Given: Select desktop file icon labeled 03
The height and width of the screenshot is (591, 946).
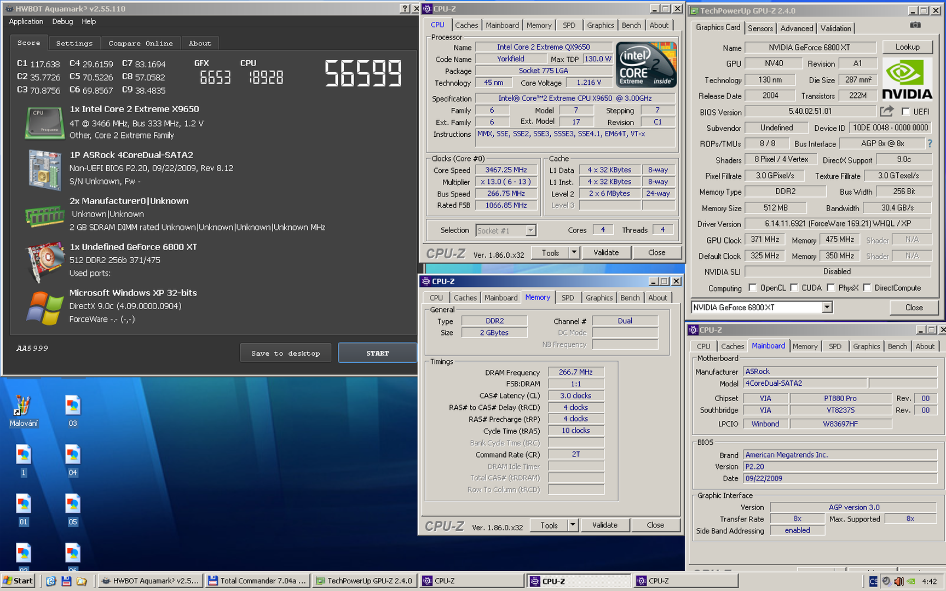Looking at the screenshot, I should (73, 411).
